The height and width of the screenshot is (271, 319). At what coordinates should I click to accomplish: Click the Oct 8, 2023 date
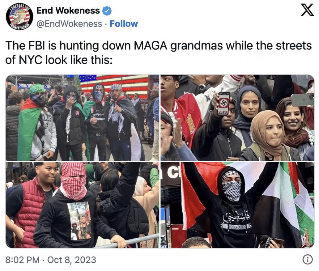point(72,260)
